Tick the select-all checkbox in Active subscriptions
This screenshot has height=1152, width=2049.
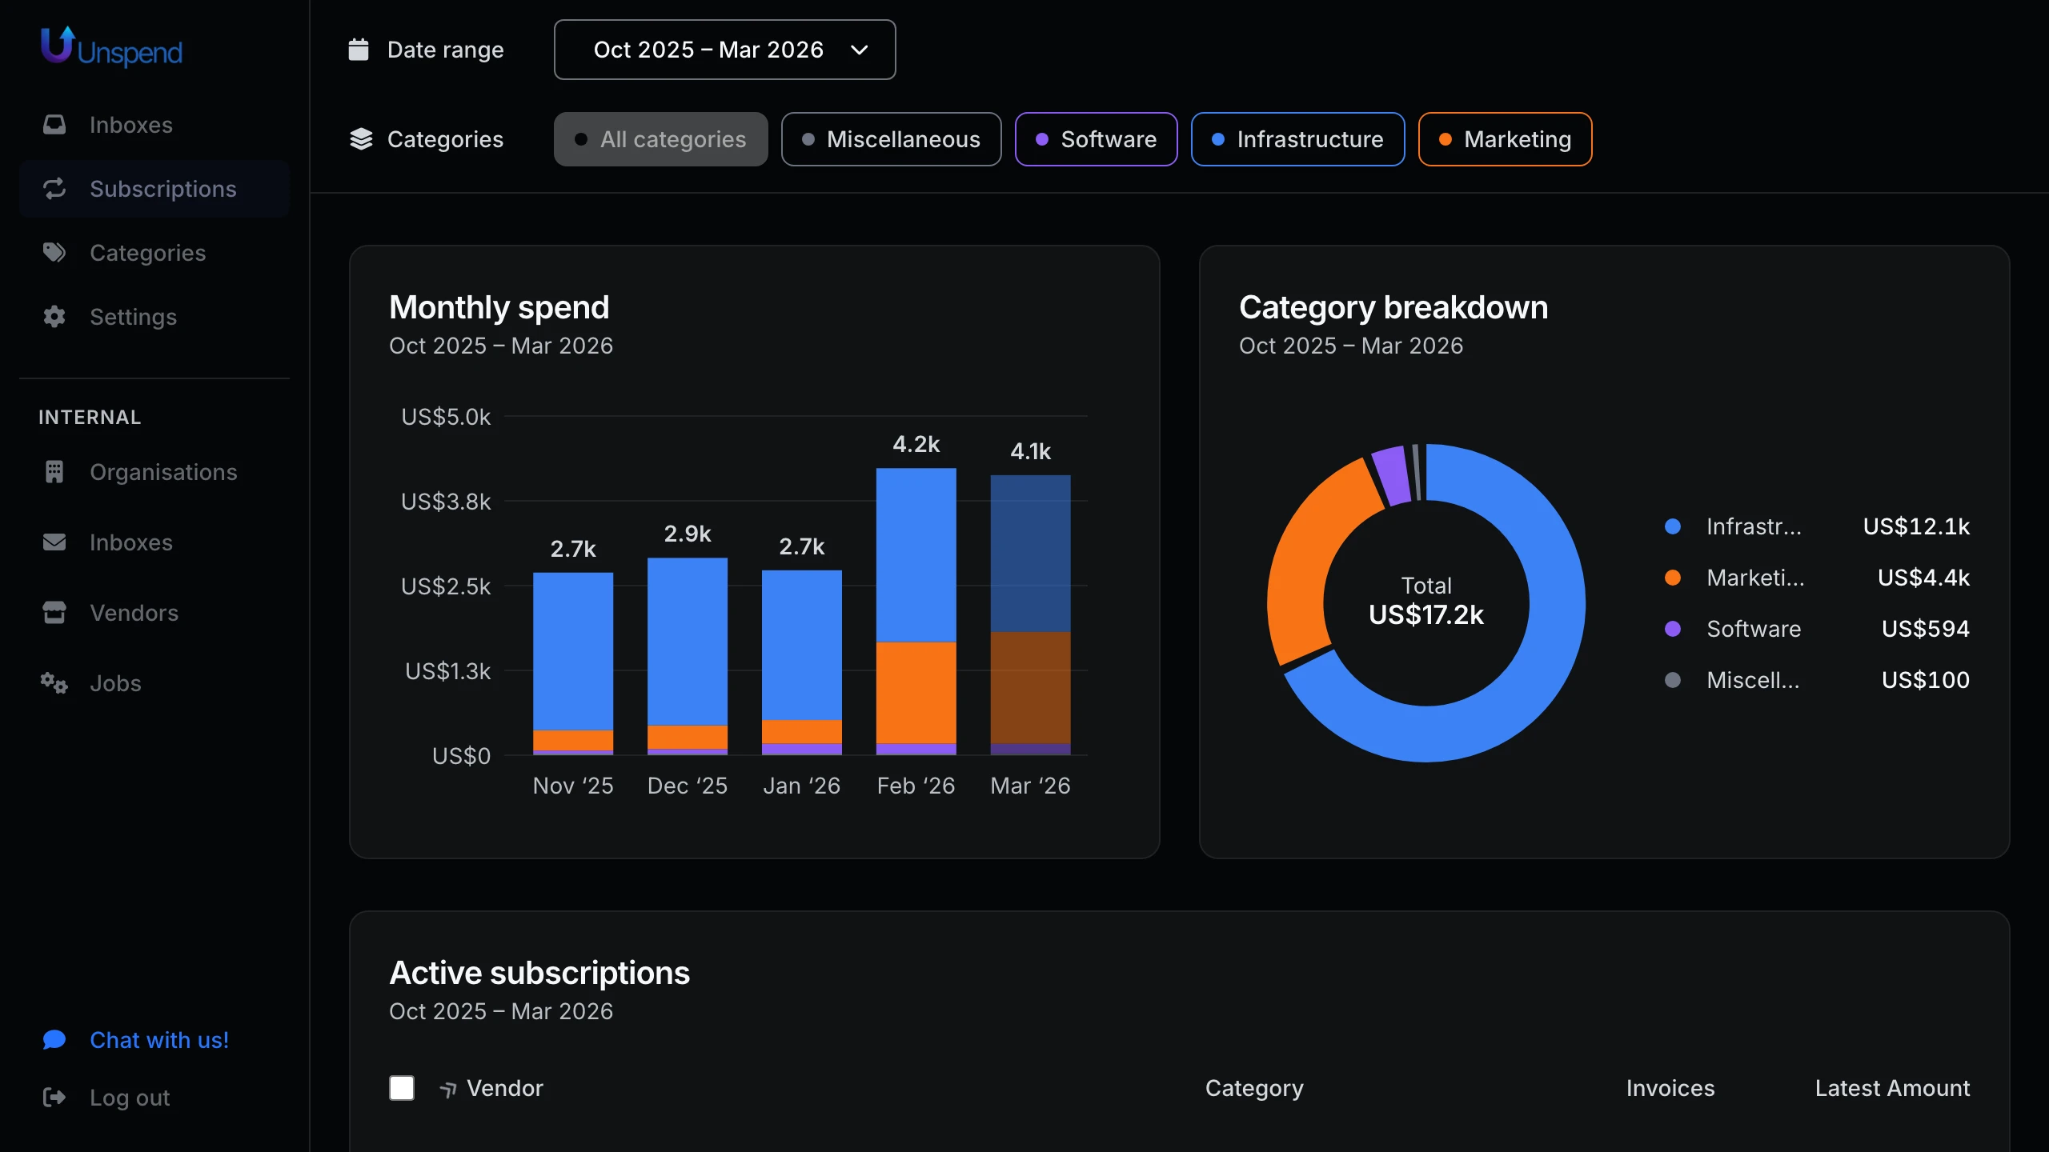click(402, 1088)
